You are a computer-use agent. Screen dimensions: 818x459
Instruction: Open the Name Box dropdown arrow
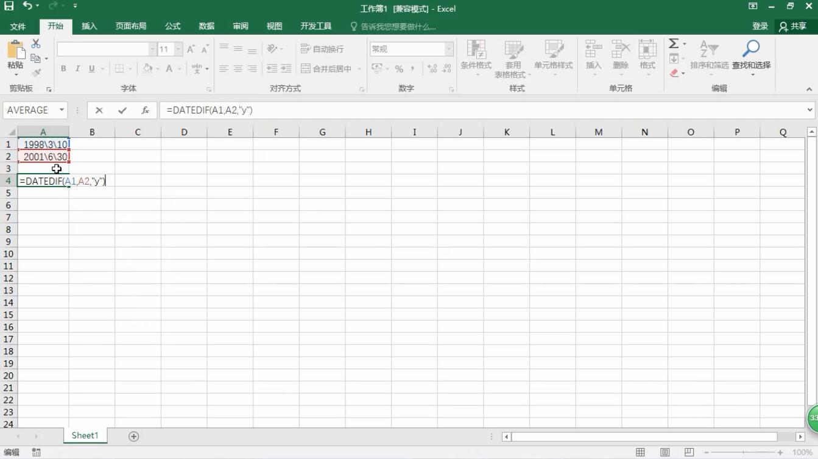62,110
